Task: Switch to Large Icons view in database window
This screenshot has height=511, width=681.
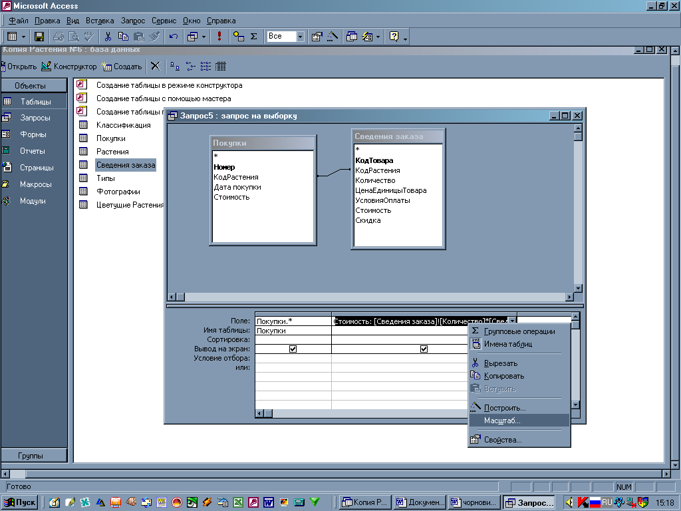Action: point(175,67)
